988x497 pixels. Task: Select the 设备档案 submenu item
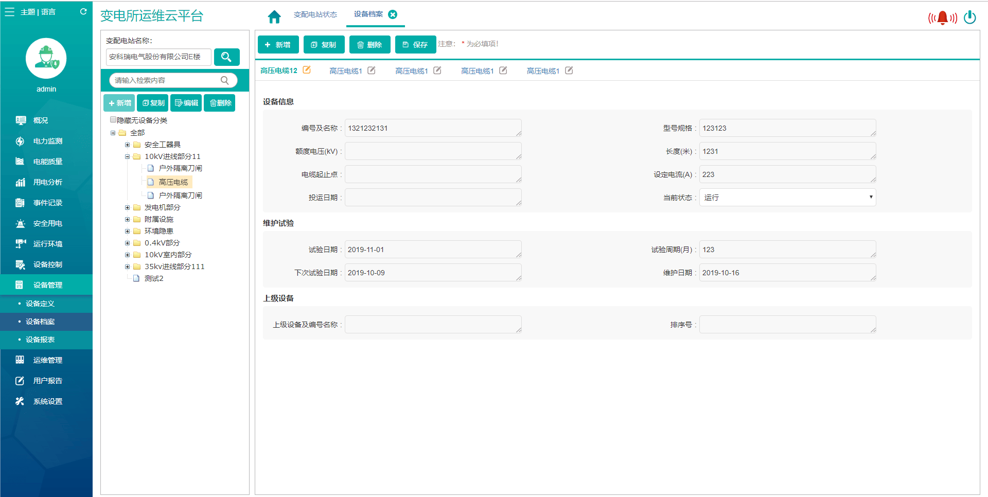[x=46, y=322]
